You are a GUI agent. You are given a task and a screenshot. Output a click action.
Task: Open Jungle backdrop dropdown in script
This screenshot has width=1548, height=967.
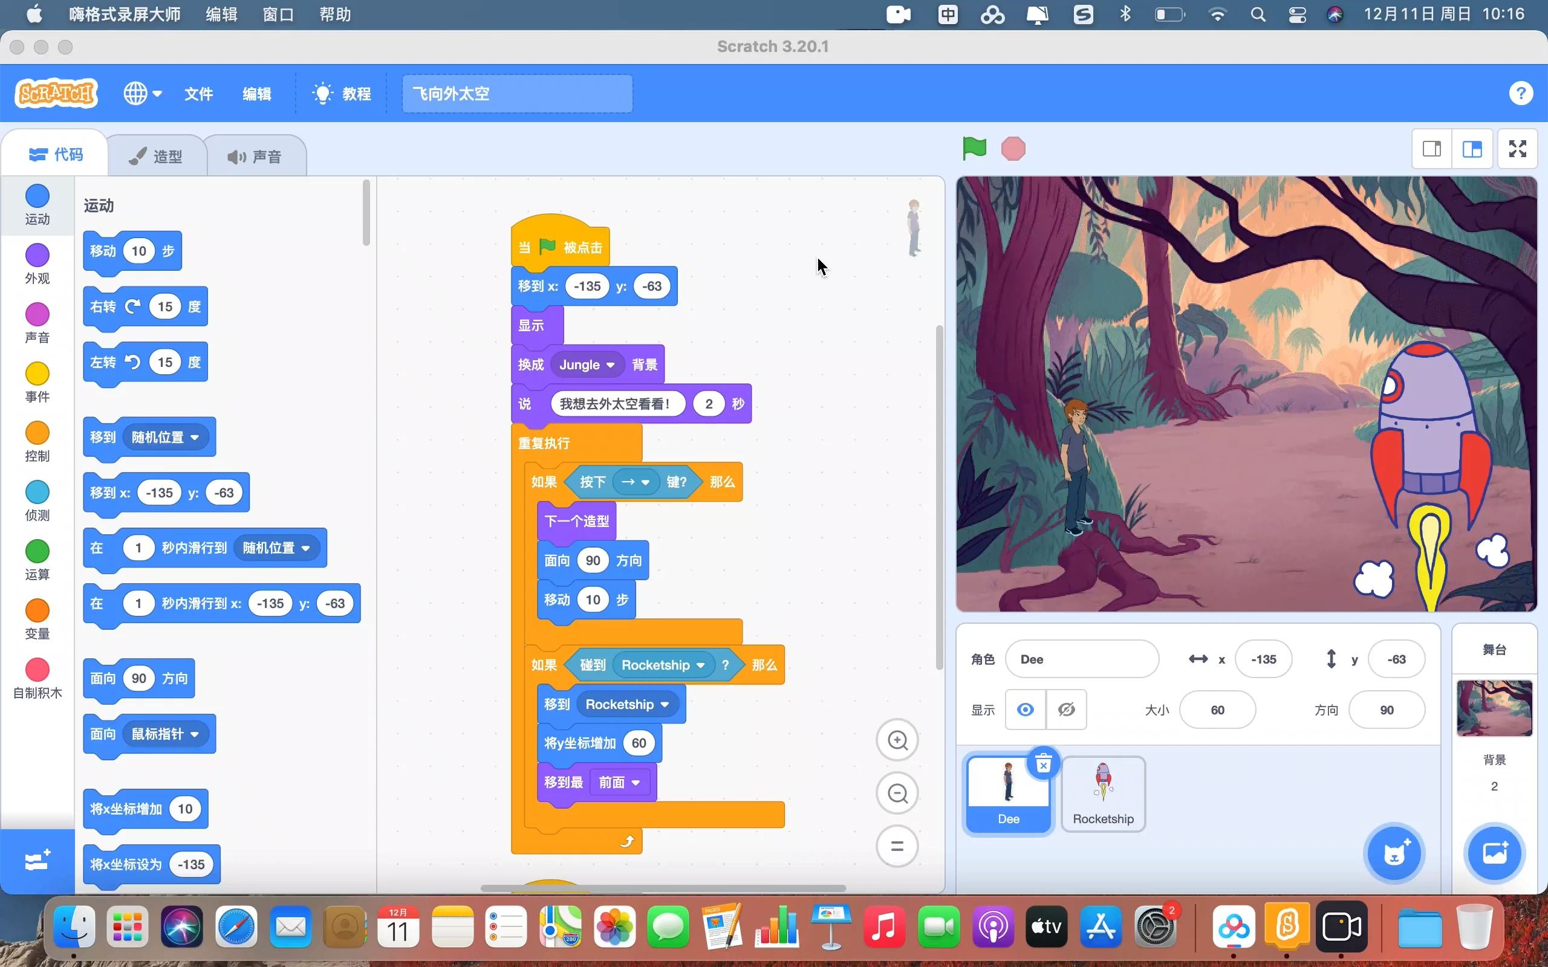coord(587,364)
